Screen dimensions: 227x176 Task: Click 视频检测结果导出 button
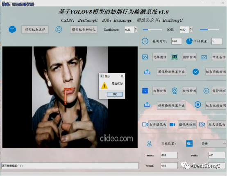click(171, 106)
